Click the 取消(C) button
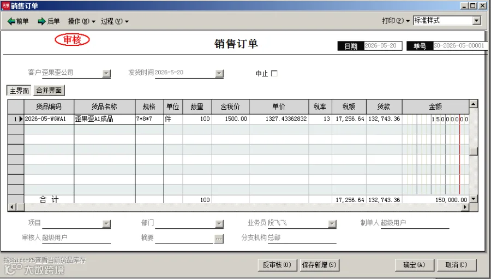This screenshot has height=279, width=491. click(457, 265)
